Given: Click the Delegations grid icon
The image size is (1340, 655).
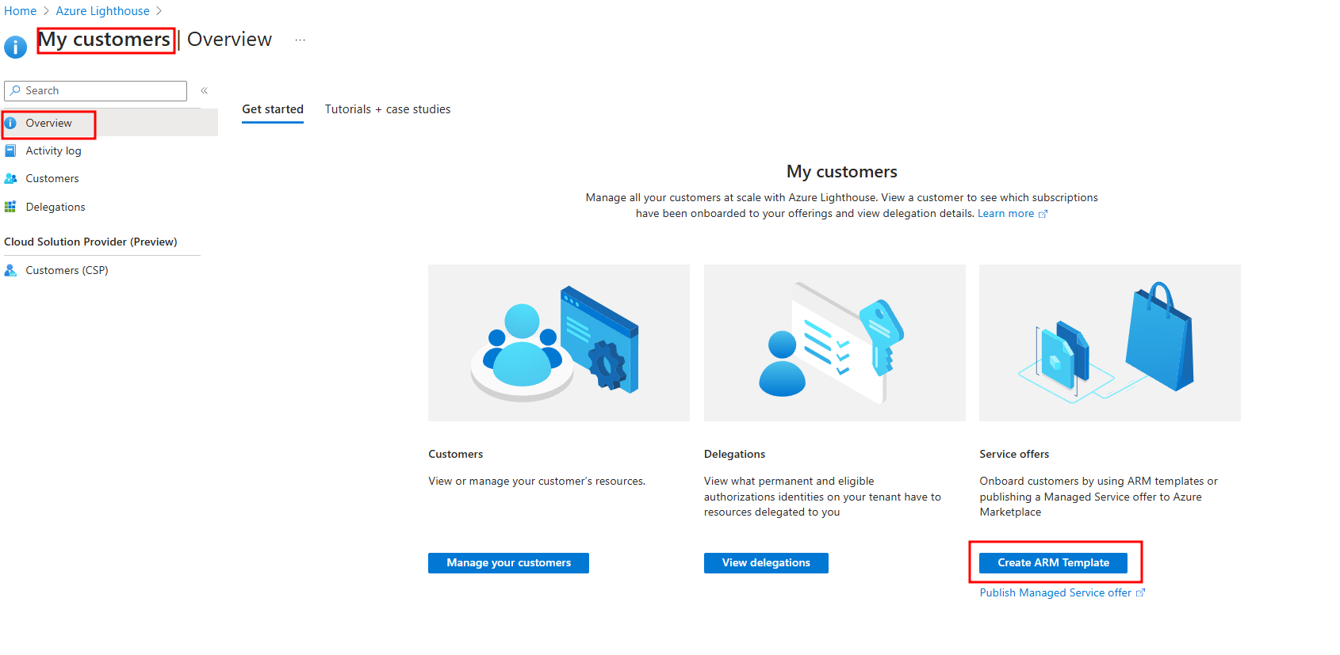Looking at the screenshot, I should click(10, 207).
